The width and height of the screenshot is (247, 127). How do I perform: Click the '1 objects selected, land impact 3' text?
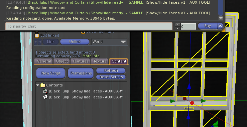coord(65,52)
